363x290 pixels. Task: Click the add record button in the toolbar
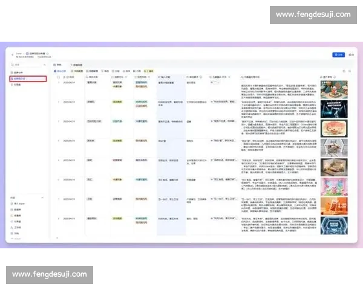60,71
